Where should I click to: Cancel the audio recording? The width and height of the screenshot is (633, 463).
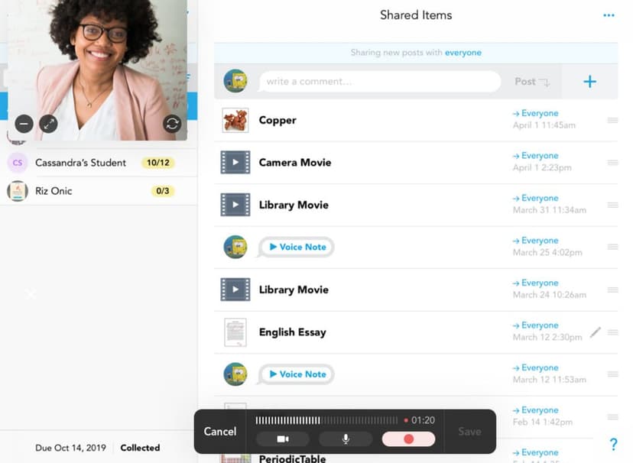point(219,432)
